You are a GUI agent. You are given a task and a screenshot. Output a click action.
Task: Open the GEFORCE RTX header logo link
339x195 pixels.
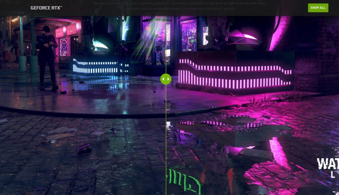46,8
